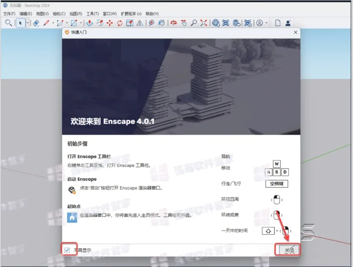Close the 快速入门 dialog with the X
The image size is (353, 267).
[295, 32]
